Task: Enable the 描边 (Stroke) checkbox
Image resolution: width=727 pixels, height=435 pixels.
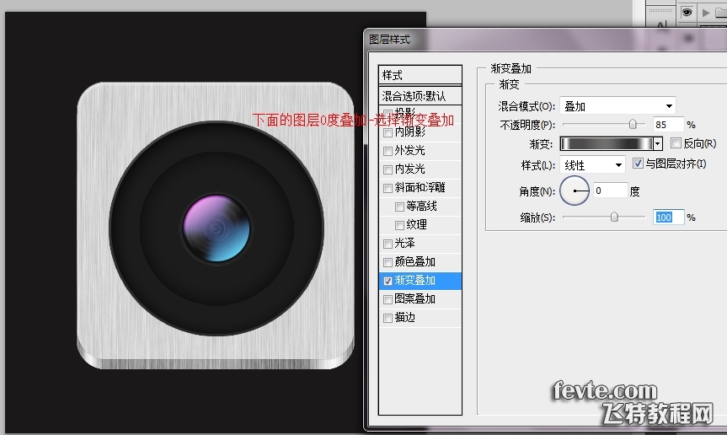Action: pos(388,318)
